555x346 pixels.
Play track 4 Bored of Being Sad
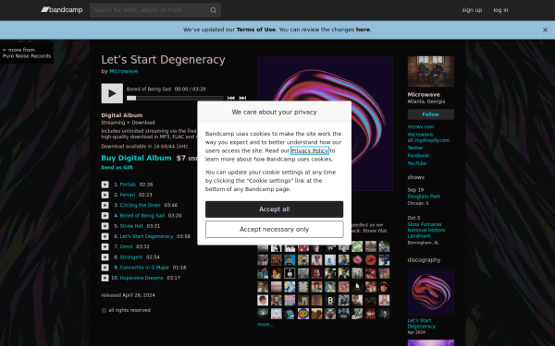point(105,216)
